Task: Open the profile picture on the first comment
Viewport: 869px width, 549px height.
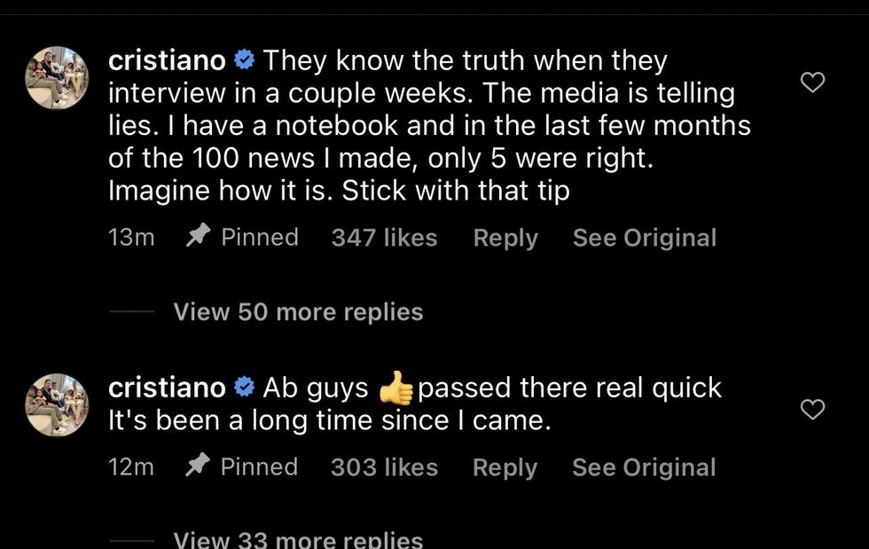Action: click(x=57, y=78)
